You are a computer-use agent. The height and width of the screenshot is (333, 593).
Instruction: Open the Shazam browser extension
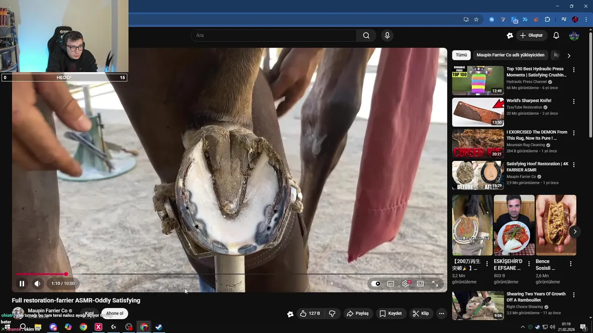[492, 19]
